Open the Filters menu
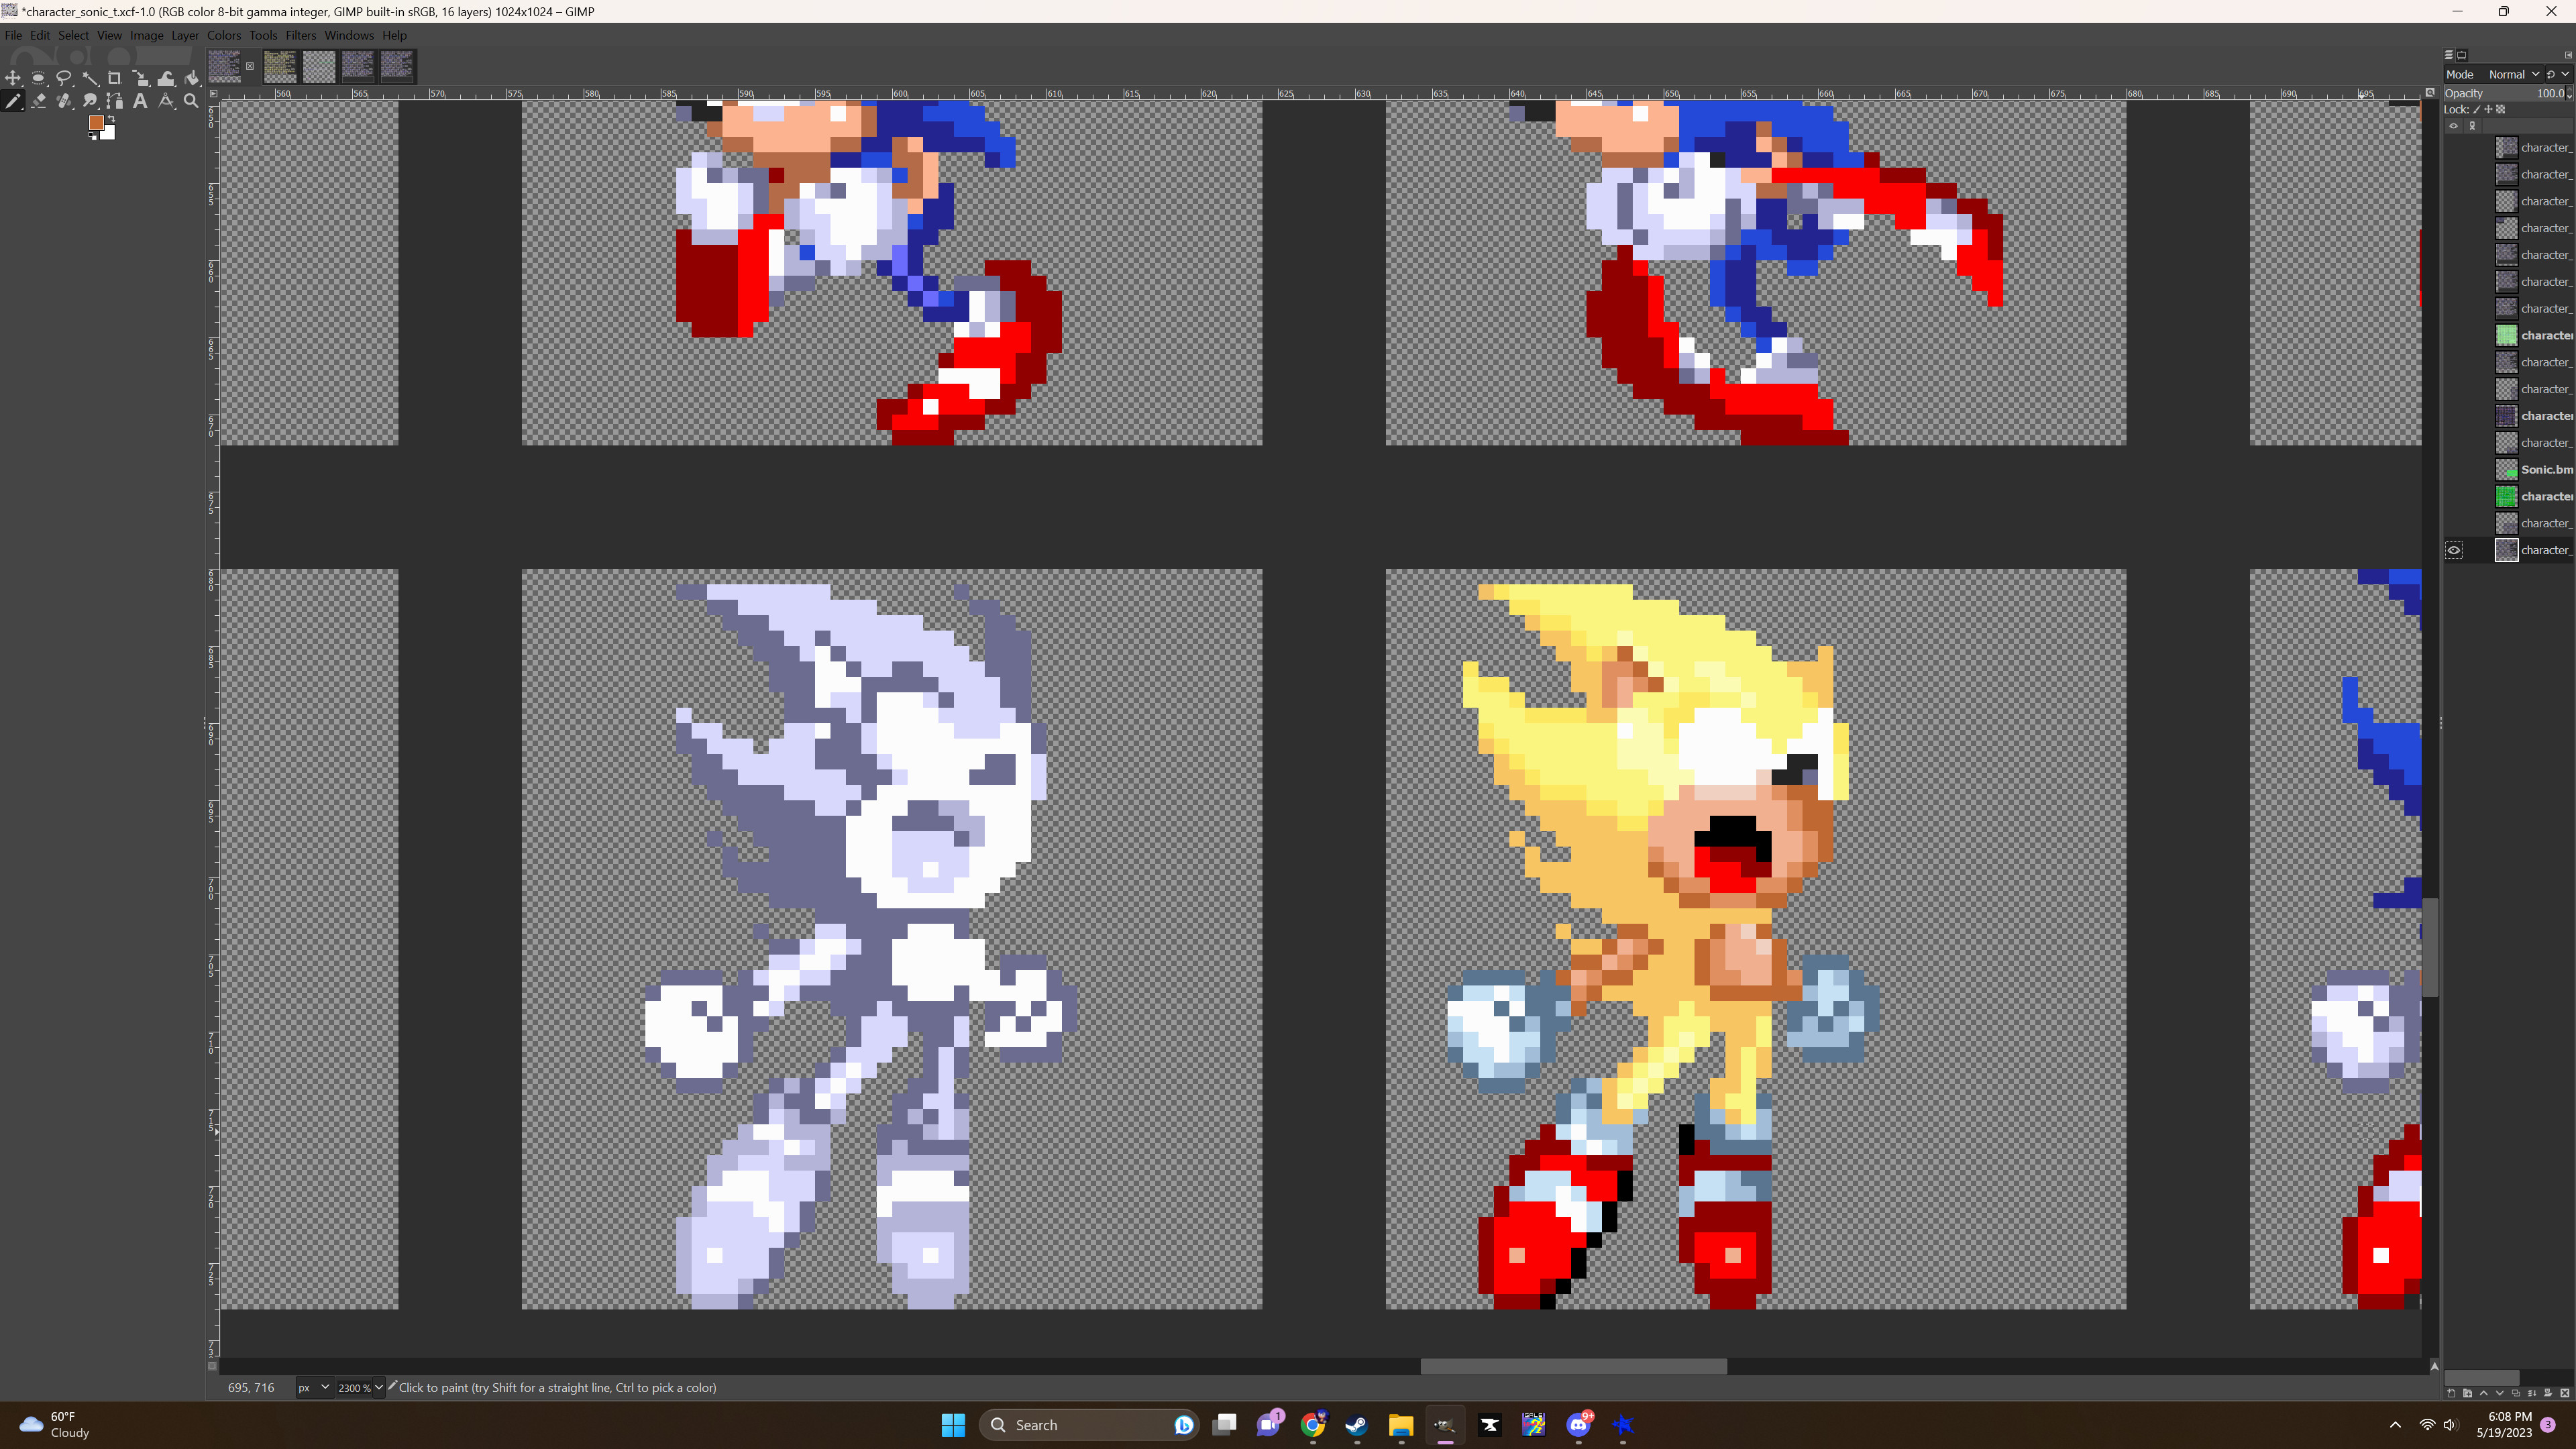2576x1449 pixels. point(300,35)
